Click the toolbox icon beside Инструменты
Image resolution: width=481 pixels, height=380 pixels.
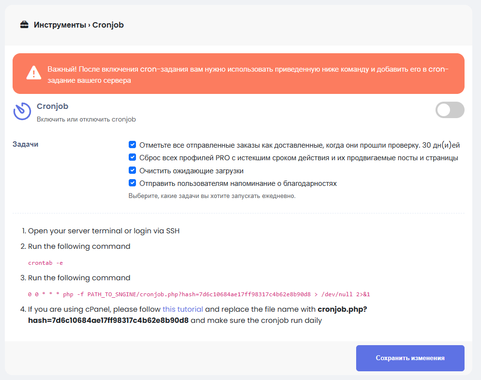click(x=24, y=25)
